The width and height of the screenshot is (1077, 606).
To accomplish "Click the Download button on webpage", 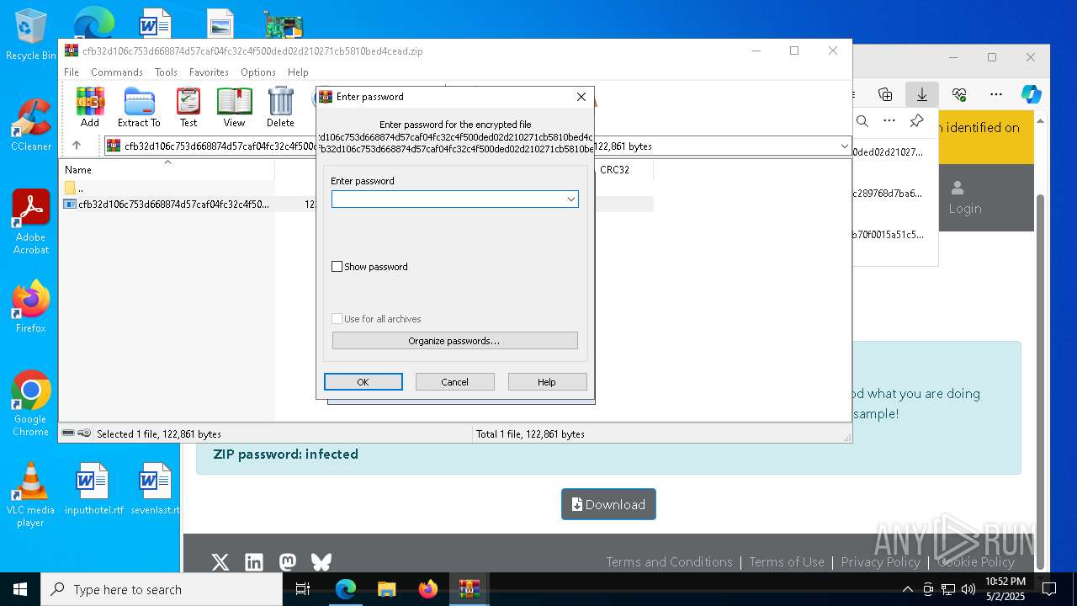I will click(x=608, y=504).
